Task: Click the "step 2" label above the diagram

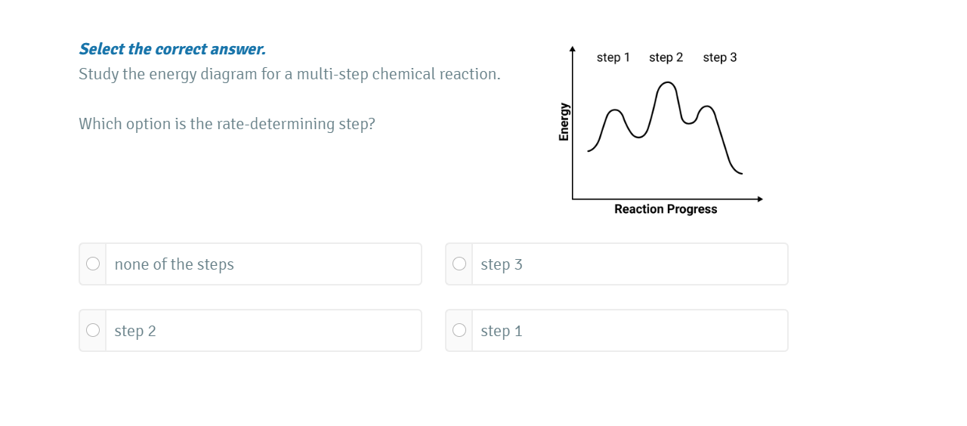Action: 666,57
